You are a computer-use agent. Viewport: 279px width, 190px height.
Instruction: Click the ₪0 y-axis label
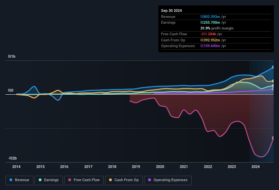11,90
